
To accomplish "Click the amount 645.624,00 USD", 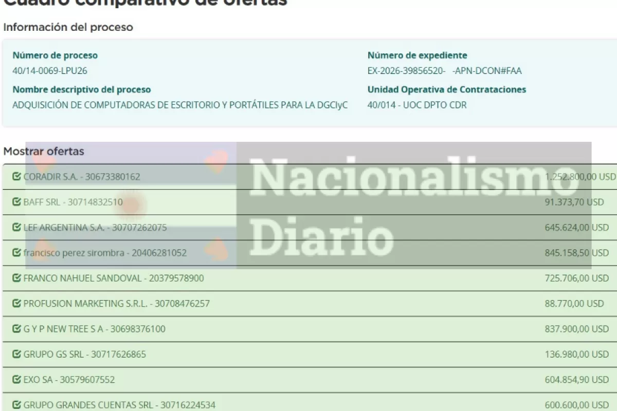I will pyautogui.click(x=577, y=227).
